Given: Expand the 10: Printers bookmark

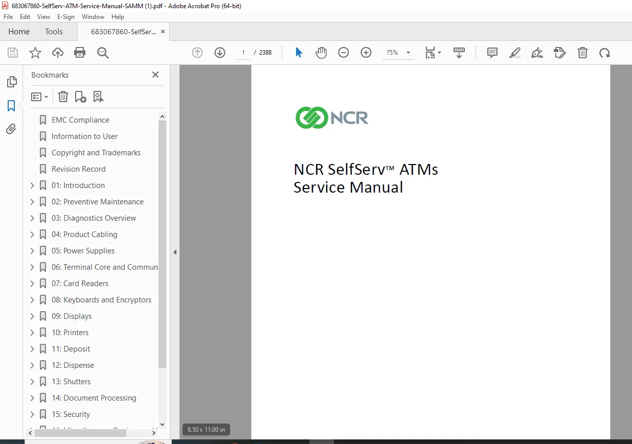Looking at the screenshot, I should tap(32, 333).
